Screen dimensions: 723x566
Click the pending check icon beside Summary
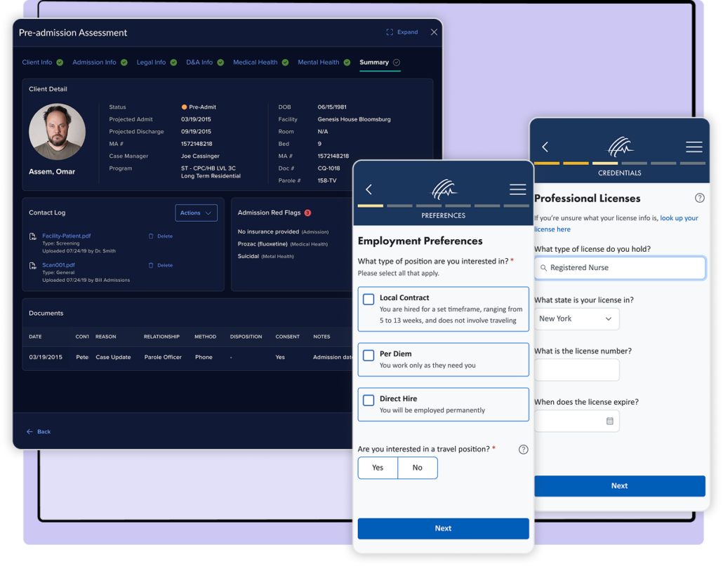[397, 62]
